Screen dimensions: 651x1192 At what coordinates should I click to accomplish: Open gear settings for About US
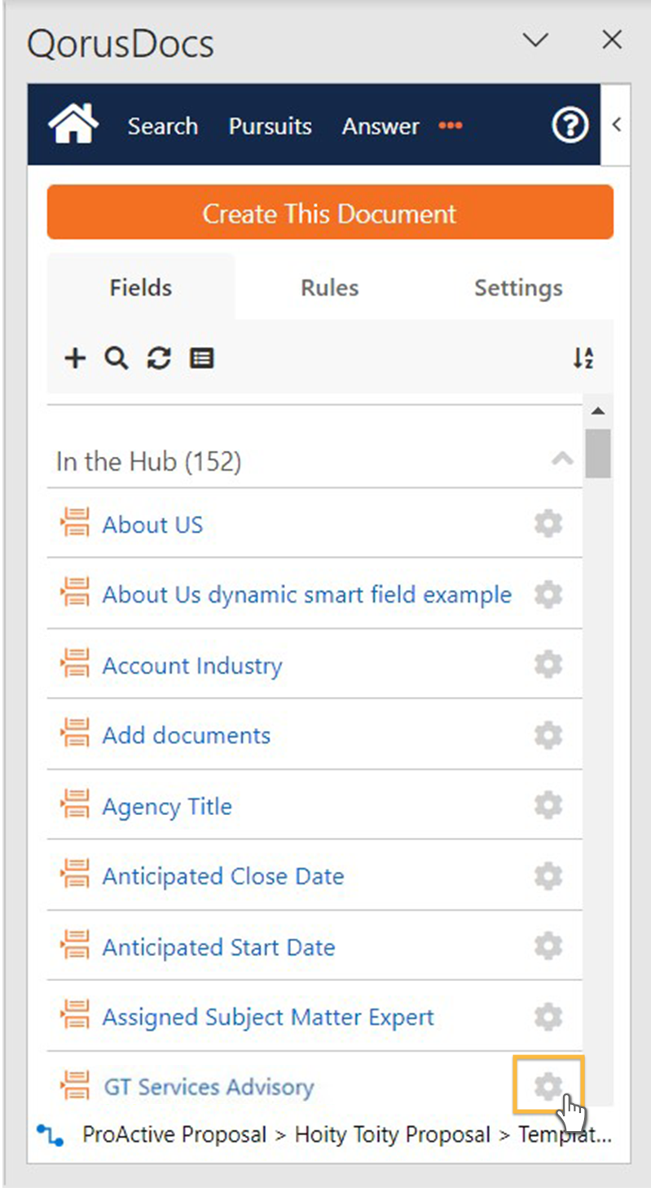pyautogui.click(x=548, y=524)
